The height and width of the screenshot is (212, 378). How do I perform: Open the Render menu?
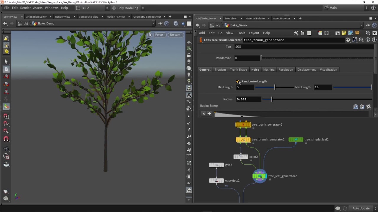click(25, 8)
